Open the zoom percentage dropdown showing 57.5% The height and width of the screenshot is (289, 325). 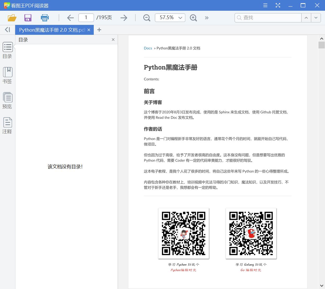coord(170,18)
